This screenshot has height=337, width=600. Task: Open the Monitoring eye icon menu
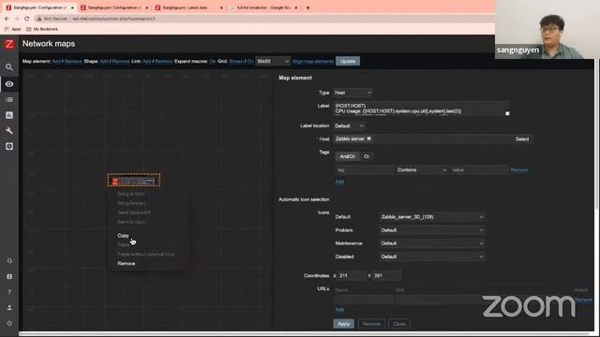[9, 84]
